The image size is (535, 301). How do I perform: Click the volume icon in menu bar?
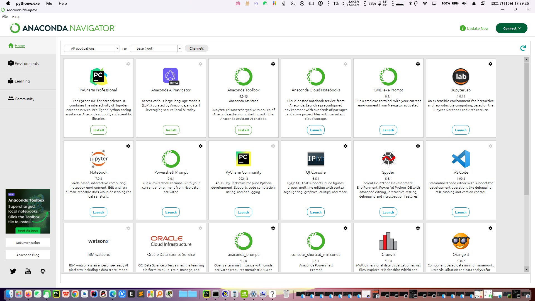pos(465,3)
